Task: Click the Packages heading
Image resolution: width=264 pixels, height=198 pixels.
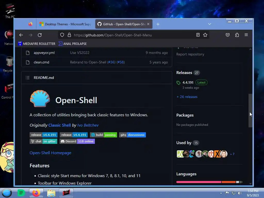Action: [x=185, y=115]
